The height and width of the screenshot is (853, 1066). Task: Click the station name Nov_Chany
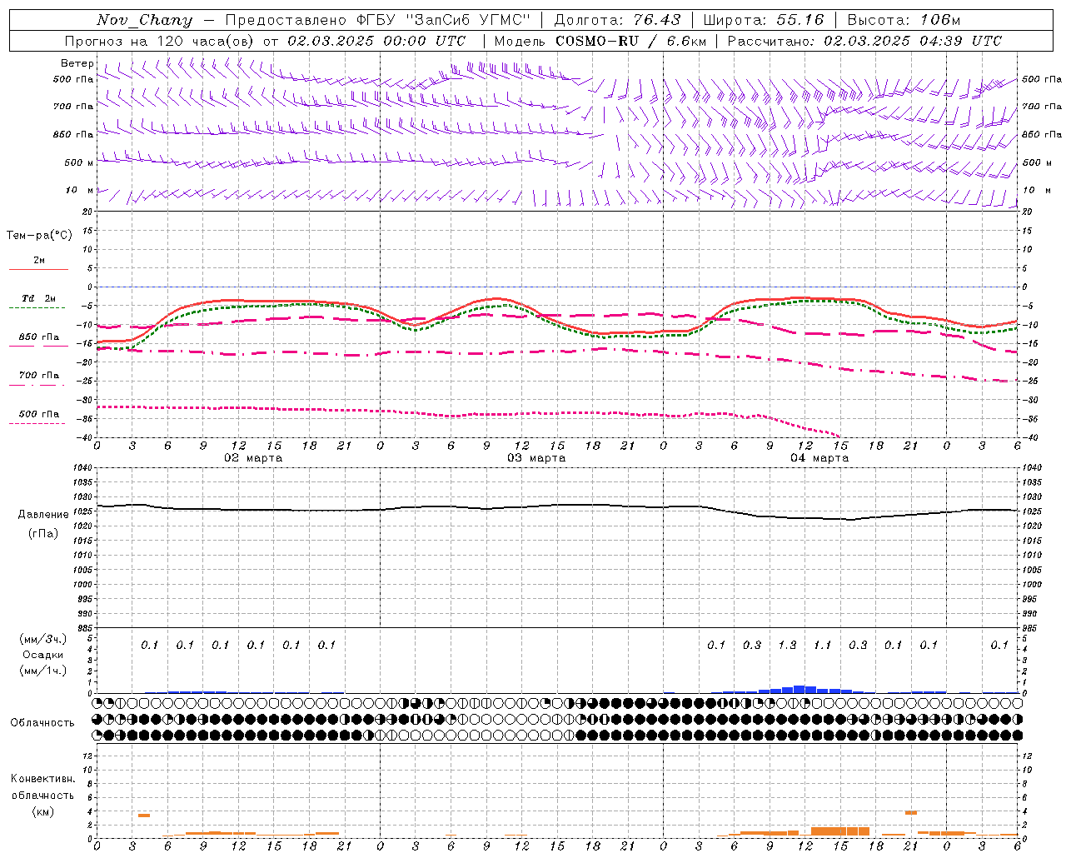click(144, 20)
